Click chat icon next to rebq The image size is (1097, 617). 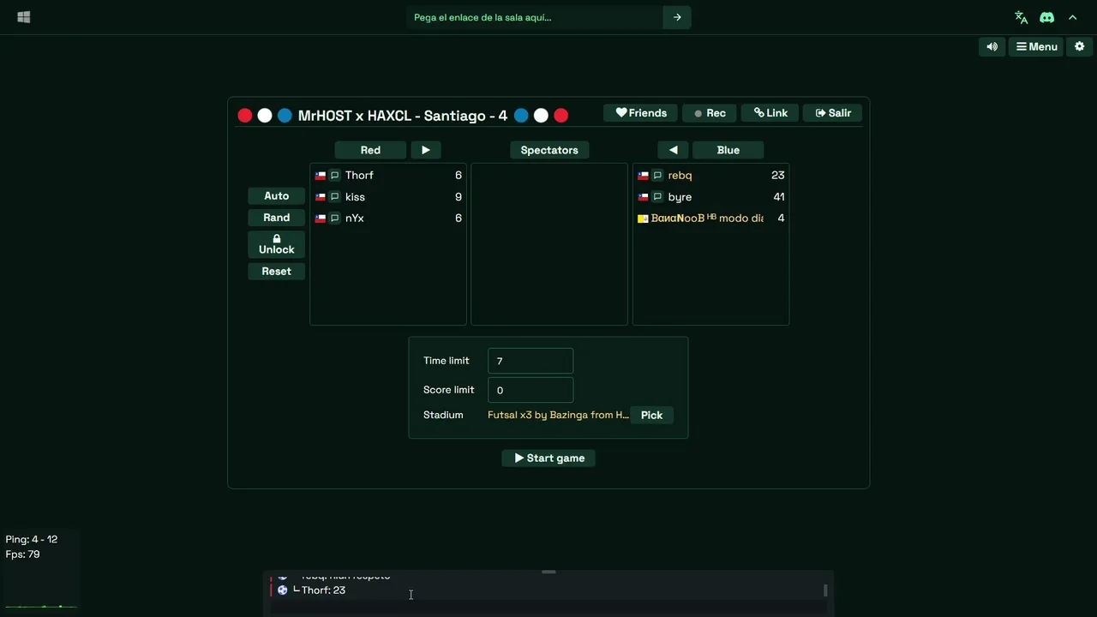(x=658, y=176)
